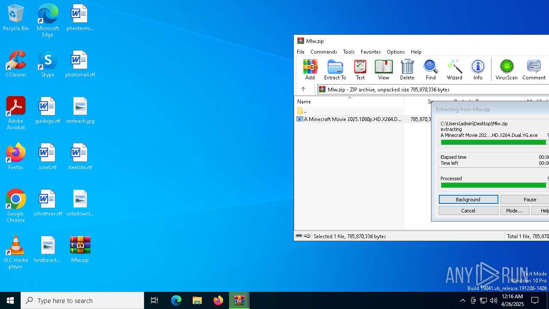Click the Comment toolbar icon

pyautogui.click(x=534, y=70)
